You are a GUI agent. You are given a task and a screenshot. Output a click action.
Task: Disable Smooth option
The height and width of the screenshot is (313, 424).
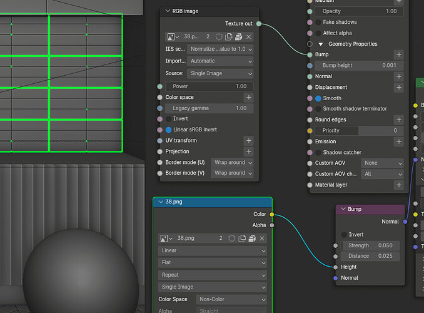pyautogui.click(x=318, y=98)
